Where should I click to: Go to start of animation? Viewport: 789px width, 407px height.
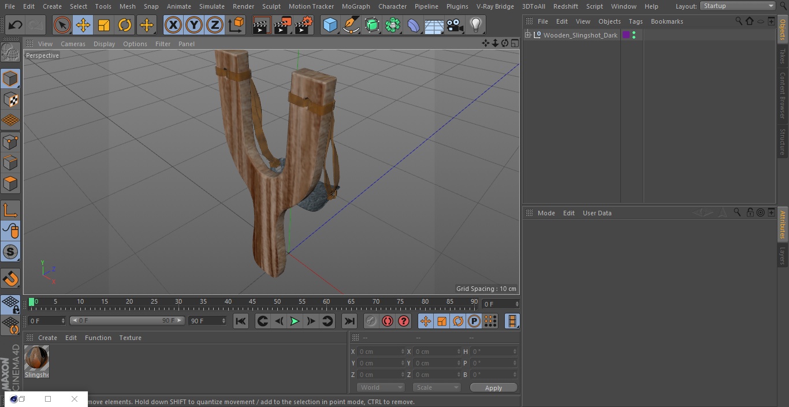coord(241,321)
